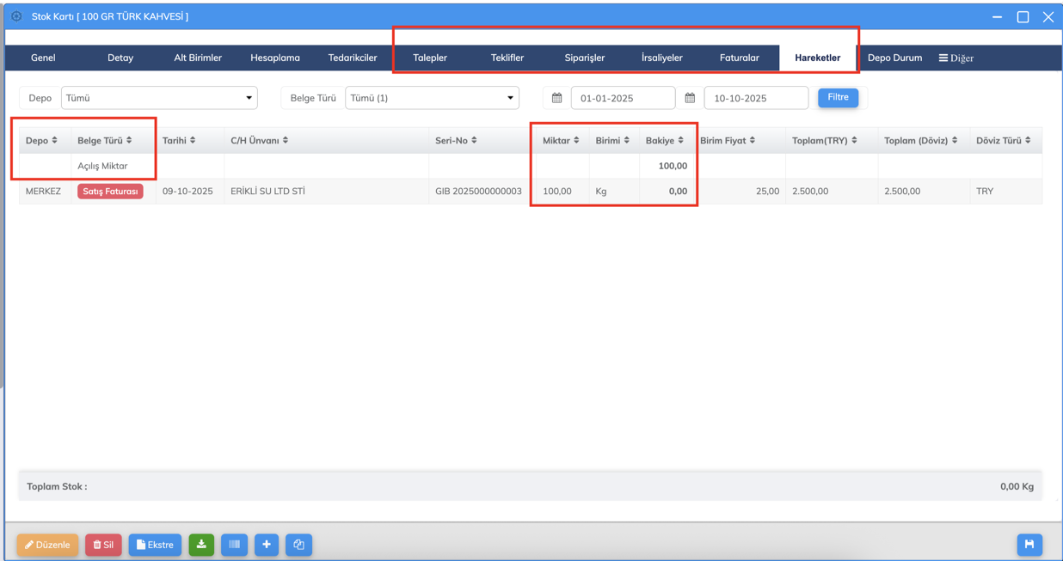Click the gear icon in title bar
Viewport: 1063px width, 561px height.
16,16
